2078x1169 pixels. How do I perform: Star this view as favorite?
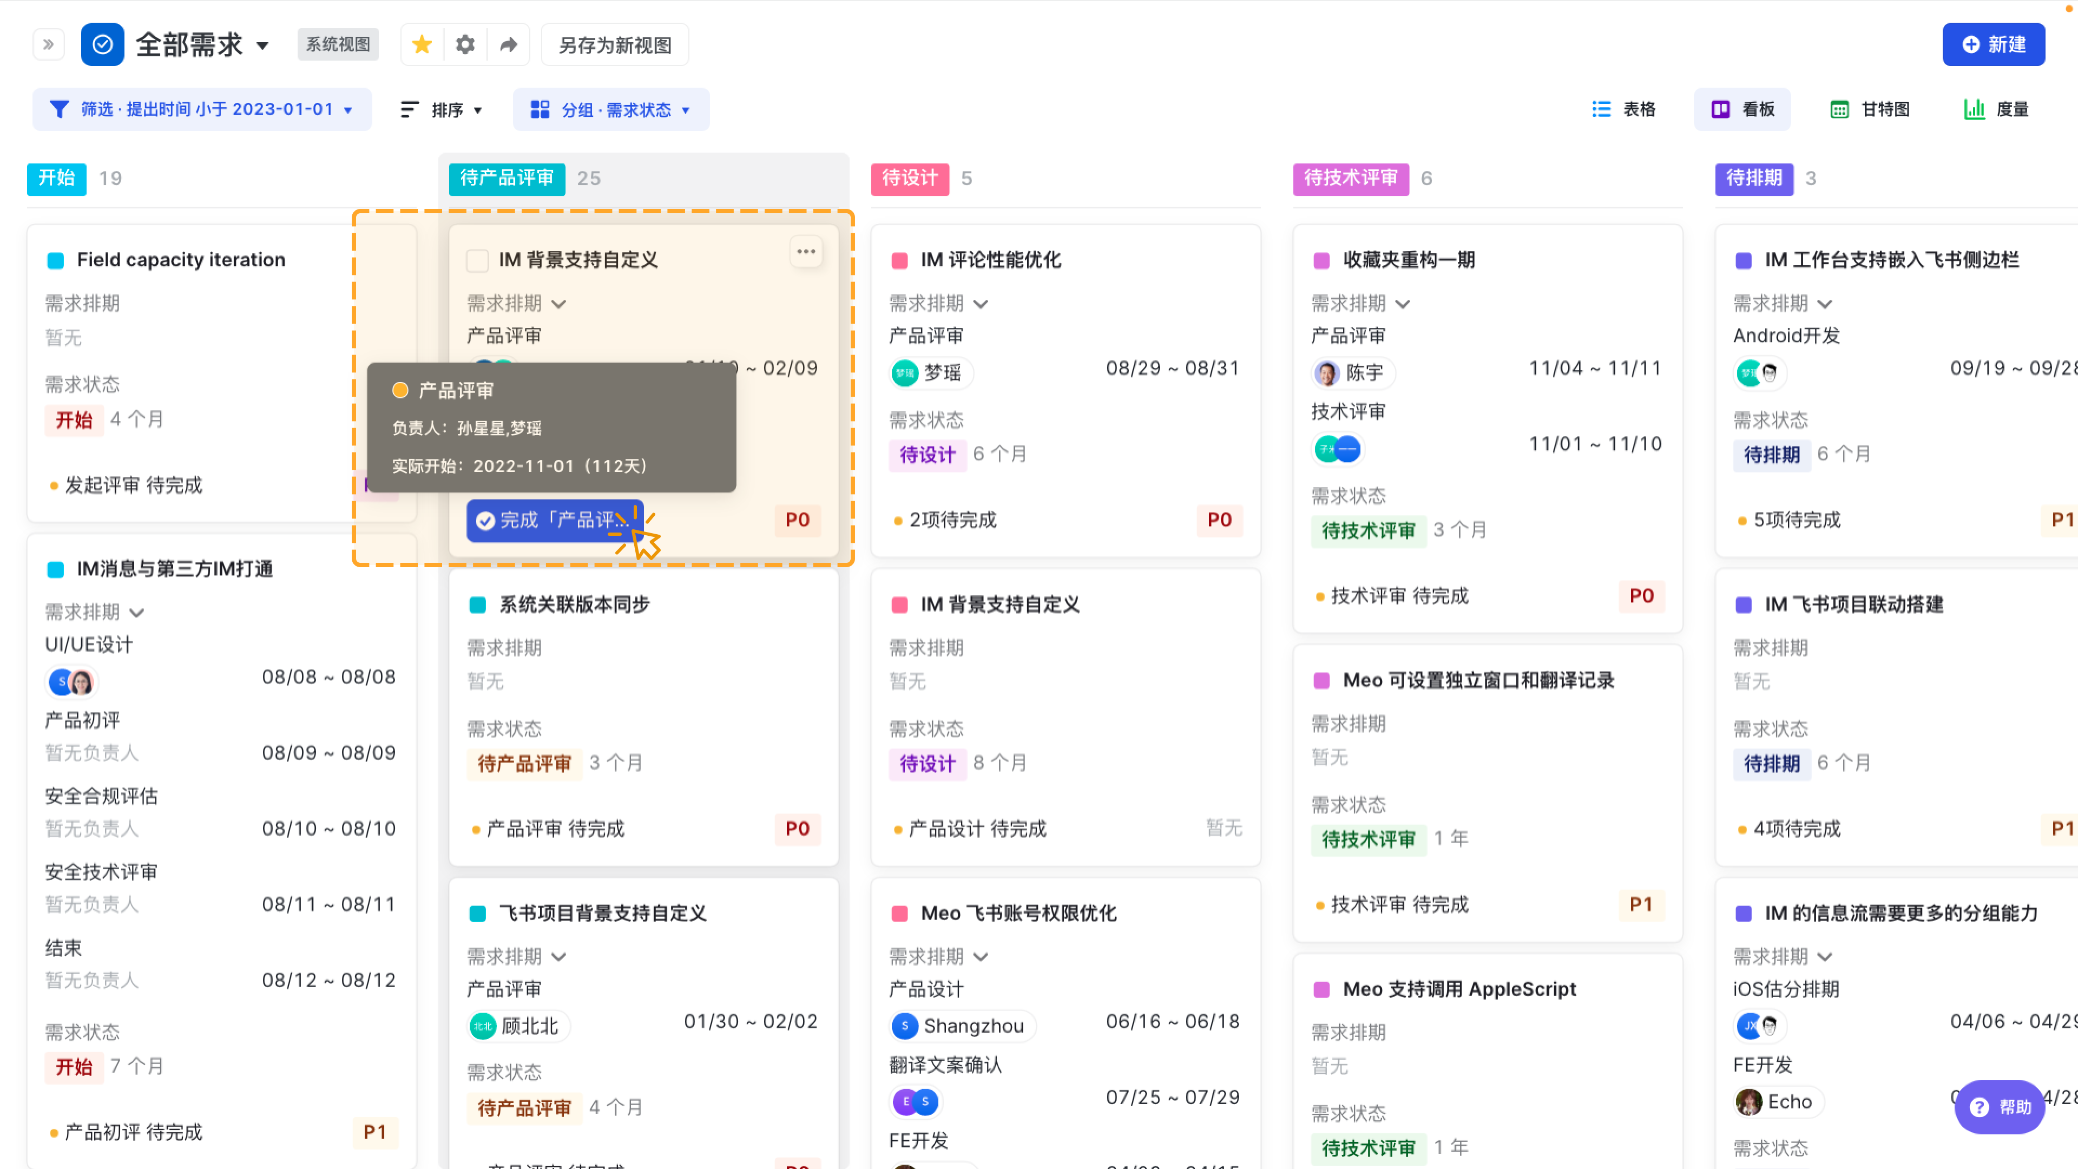422,44
